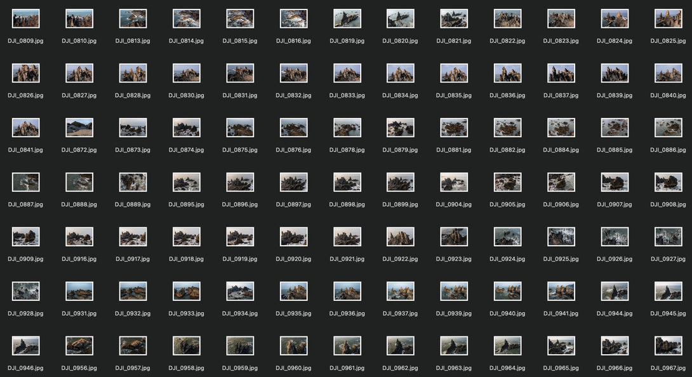Select the label DJI_0831.jpg
The height and width of the screenshot is (377, 692).
click(x=240, y=95)
